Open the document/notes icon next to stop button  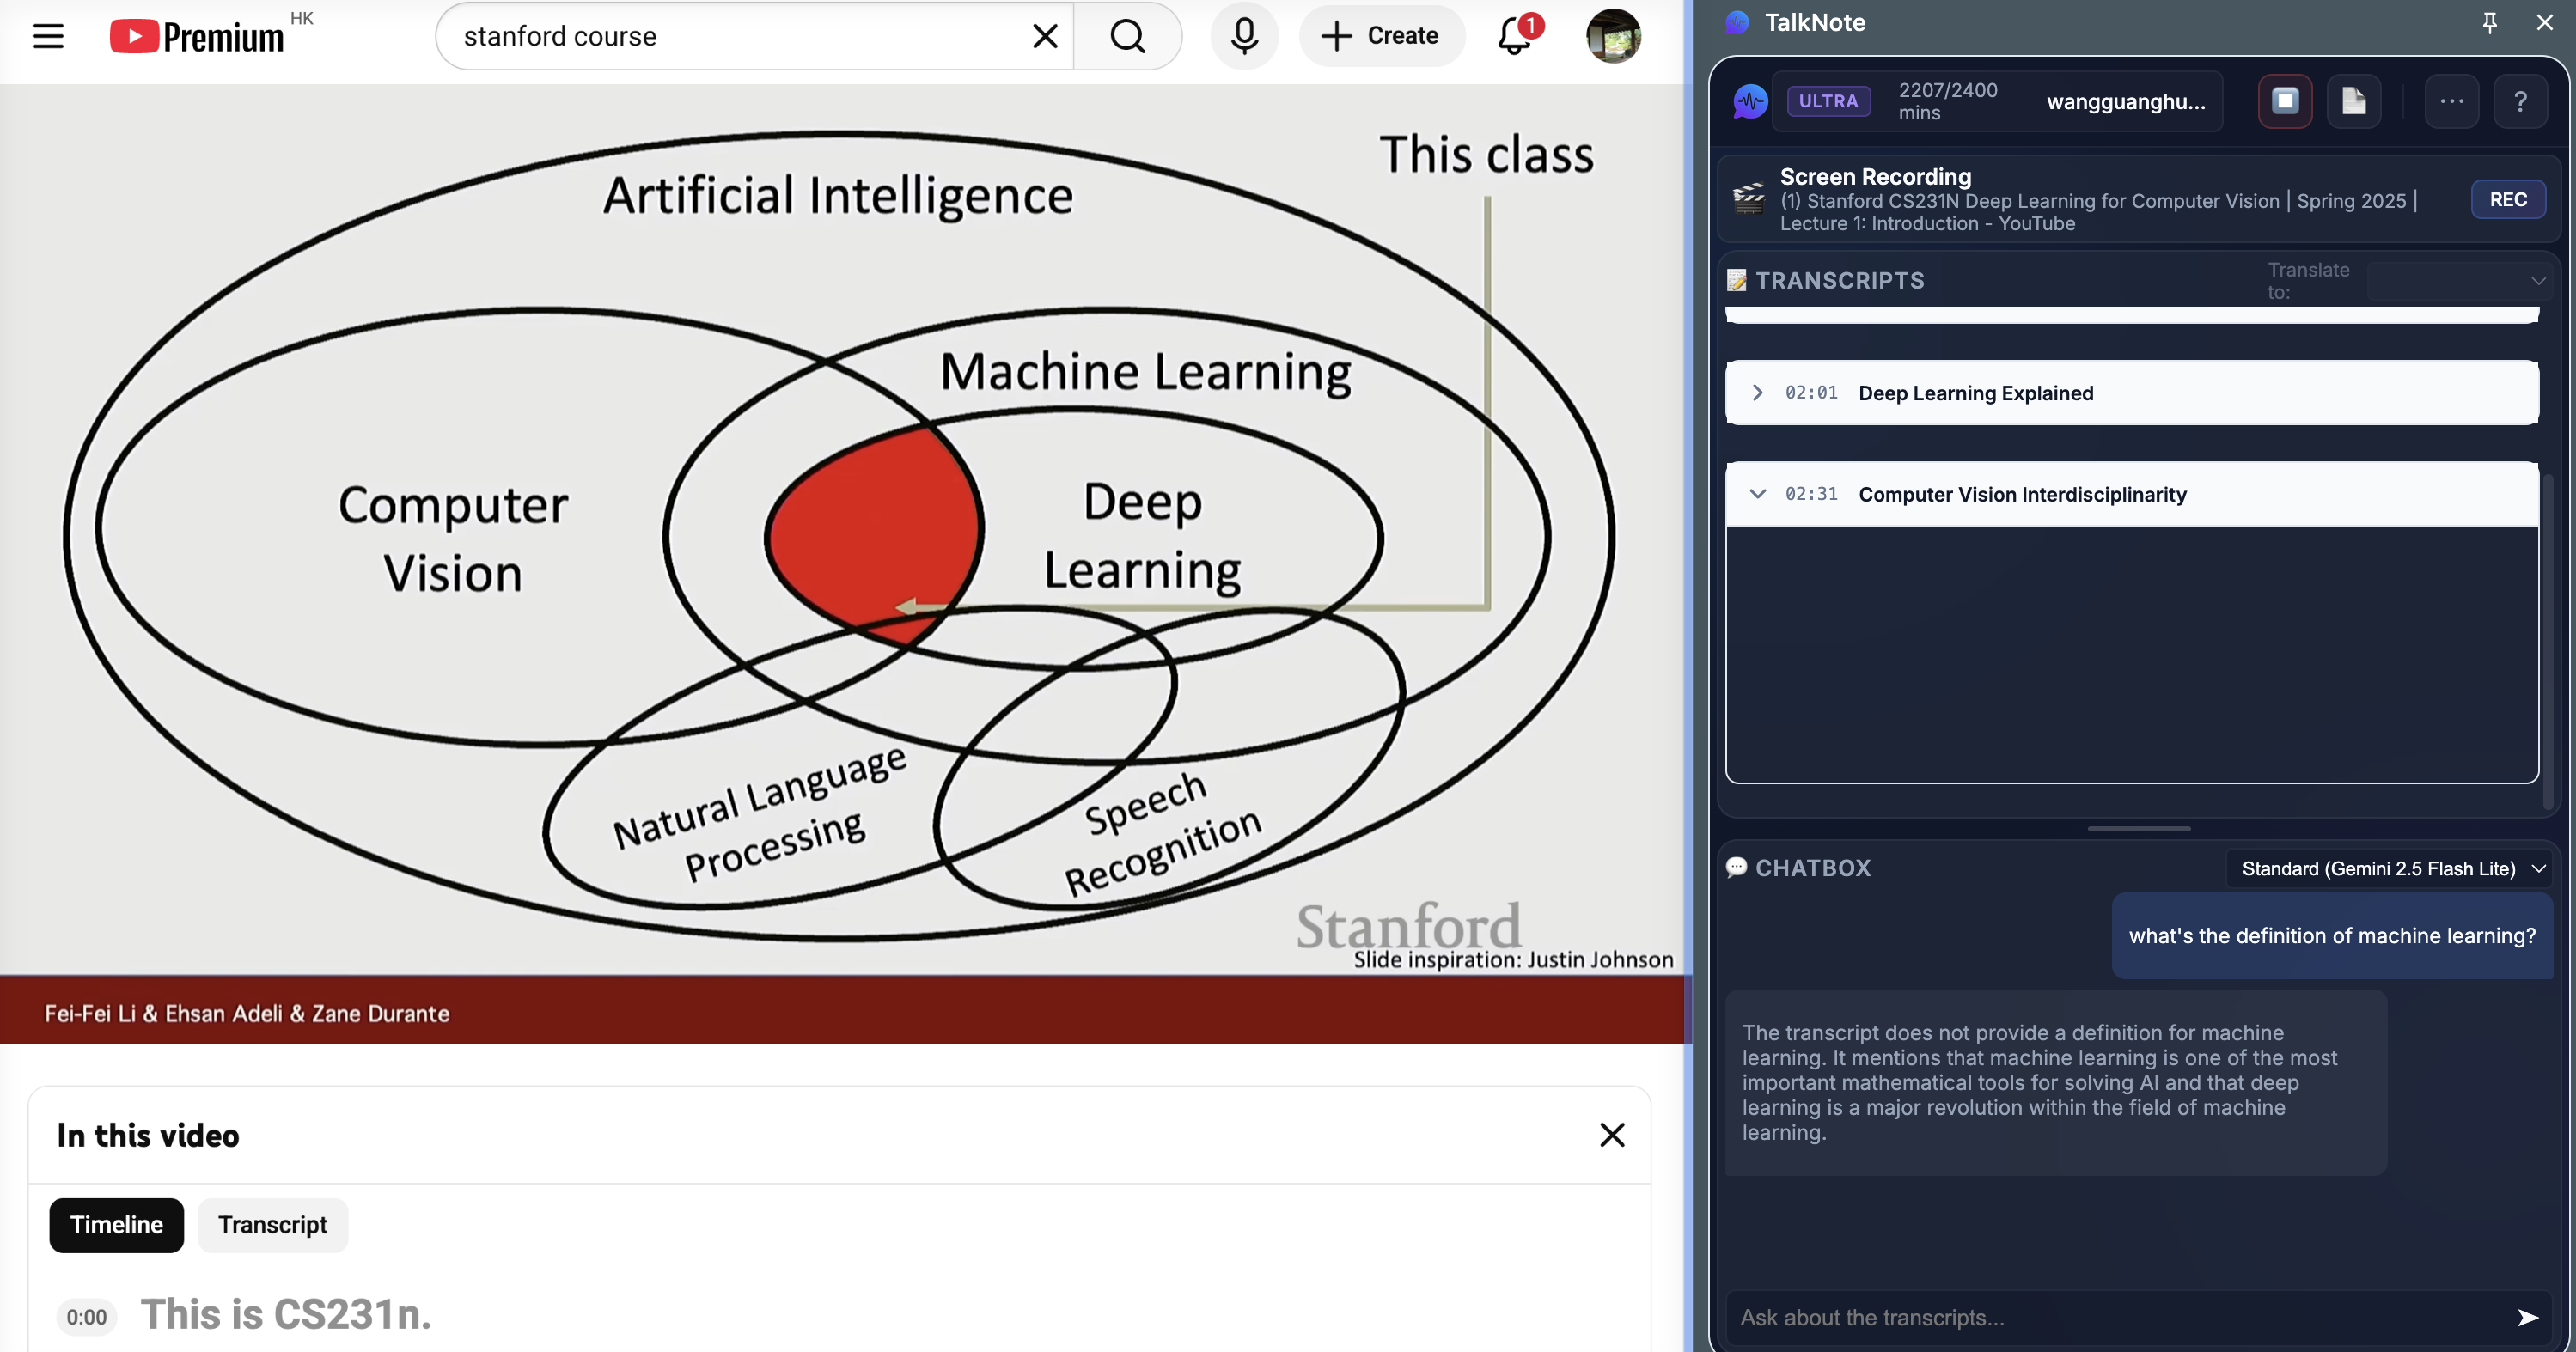click(2355, 101)
